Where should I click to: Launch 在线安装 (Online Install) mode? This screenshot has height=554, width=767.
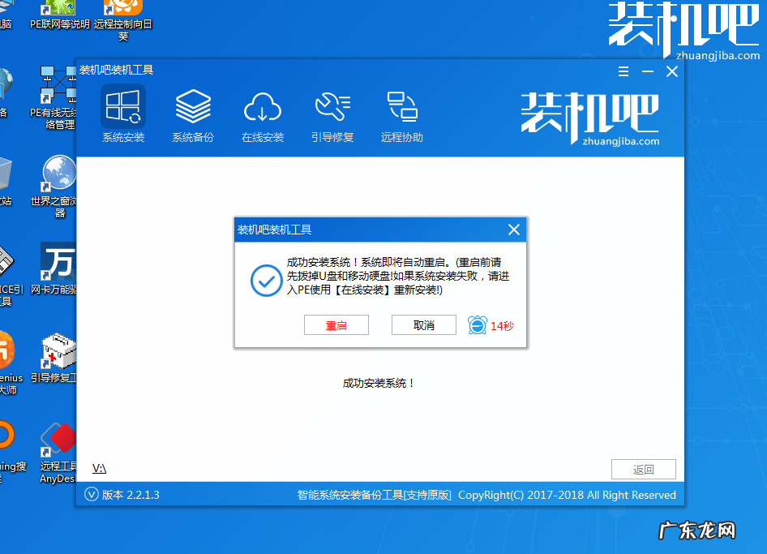click(262, 114)
